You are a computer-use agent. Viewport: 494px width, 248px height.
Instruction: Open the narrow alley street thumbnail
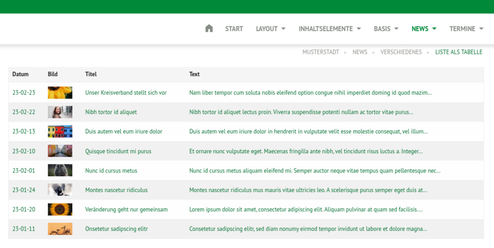tap(60, 151)
